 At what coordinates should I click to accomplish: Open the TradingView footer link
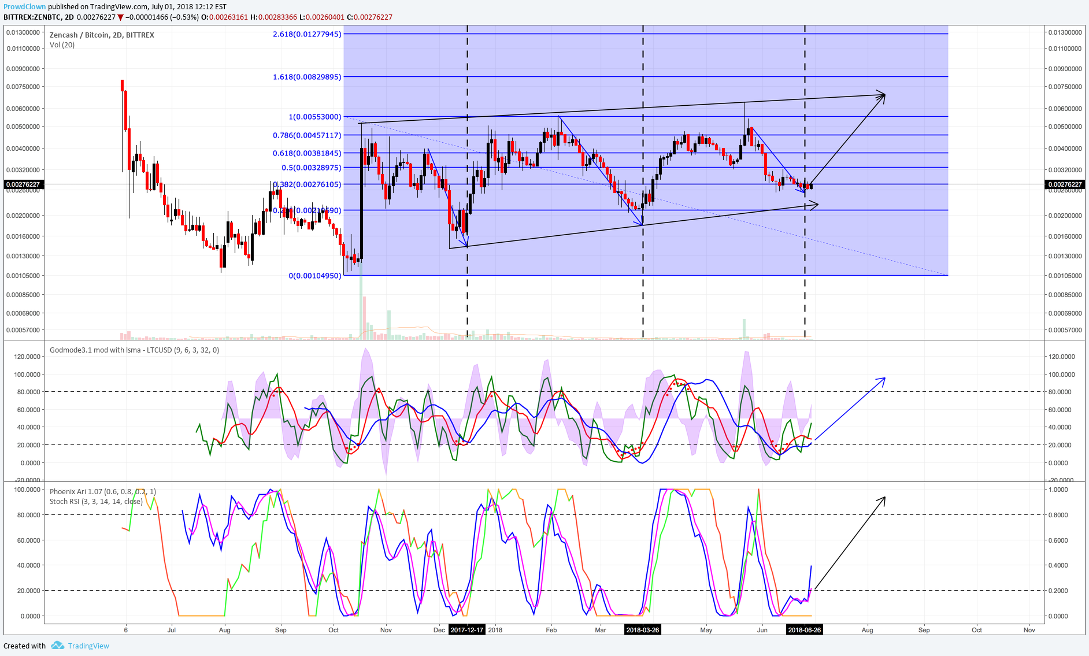click(88, 646)
